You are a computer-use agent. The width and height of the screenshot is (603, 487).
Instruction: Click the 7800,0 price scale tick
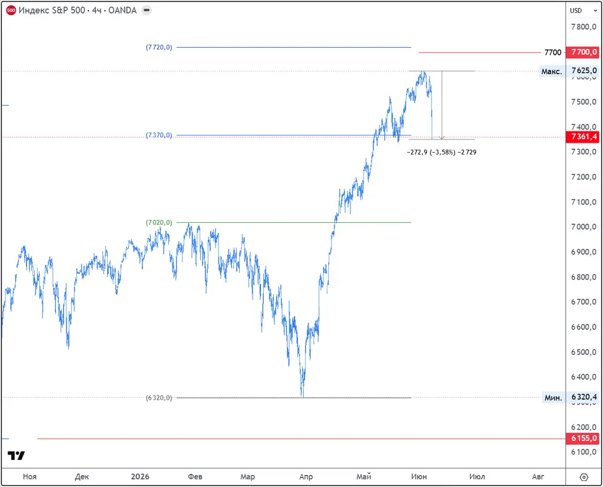584,27
